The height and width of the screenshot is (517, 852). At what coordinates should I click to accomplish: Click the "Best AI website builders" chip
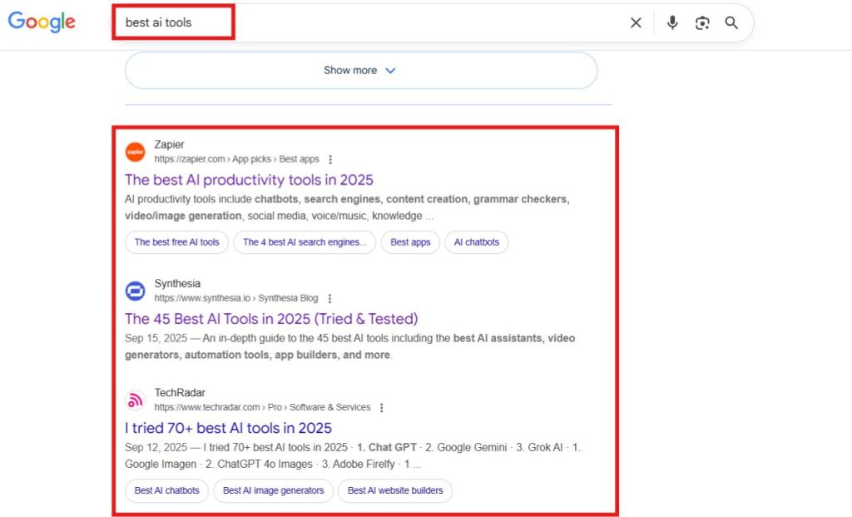pos(394,490)
